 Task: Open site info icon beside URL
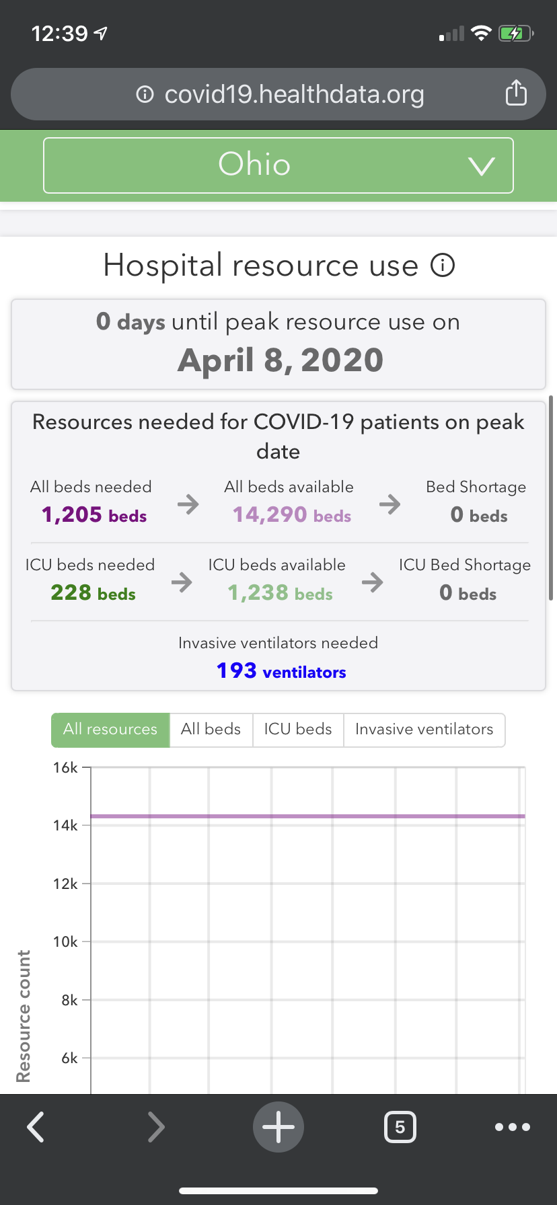click(145, 94)
